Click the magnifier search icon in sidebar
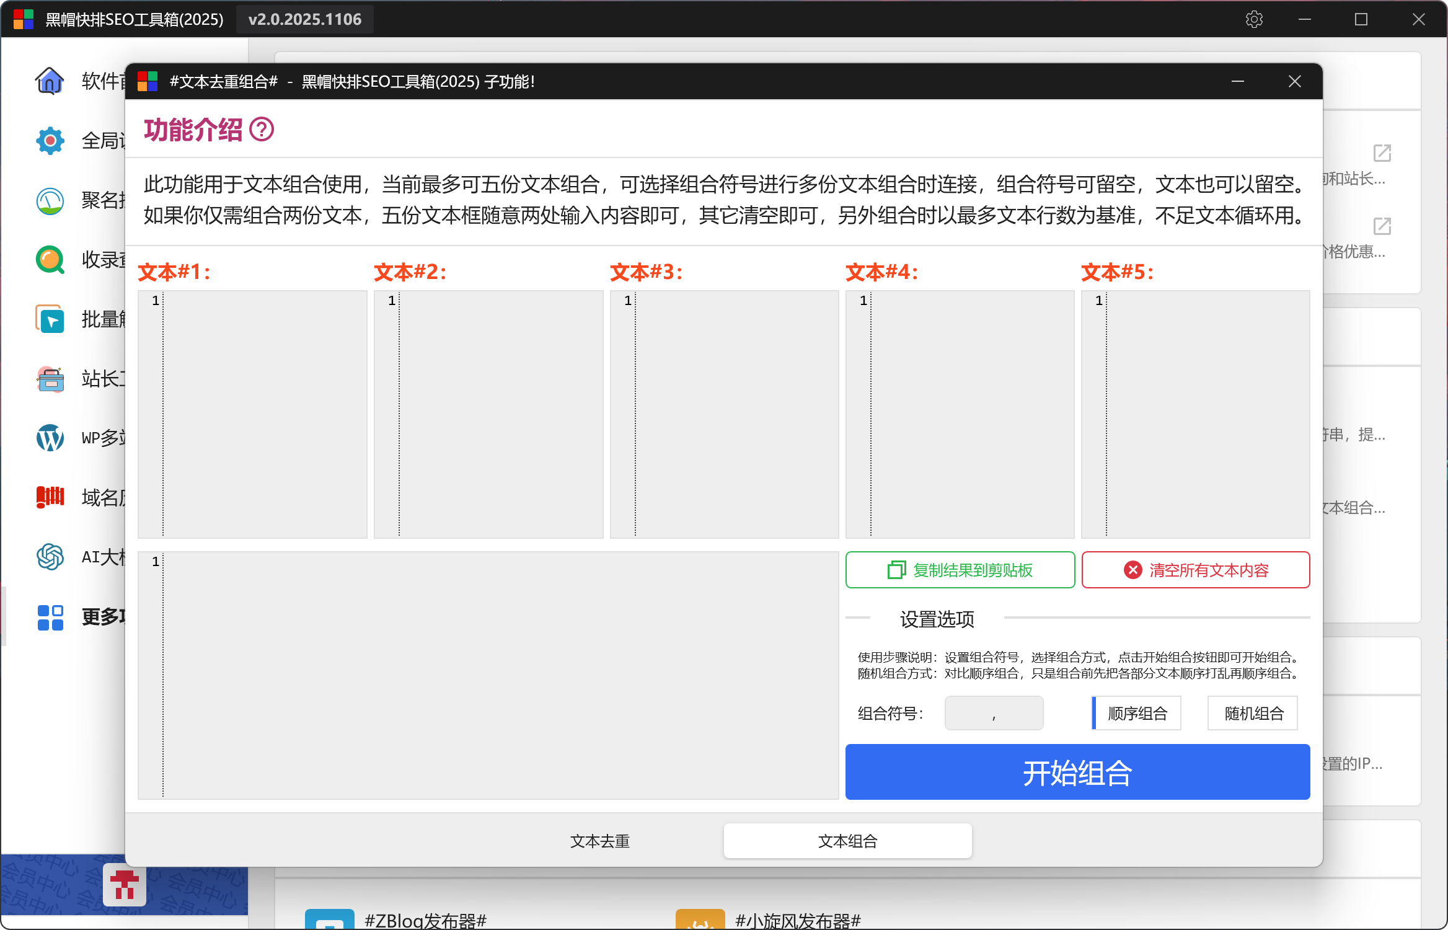The height and width of the screenshot is (930, 1448). point(50,260)
